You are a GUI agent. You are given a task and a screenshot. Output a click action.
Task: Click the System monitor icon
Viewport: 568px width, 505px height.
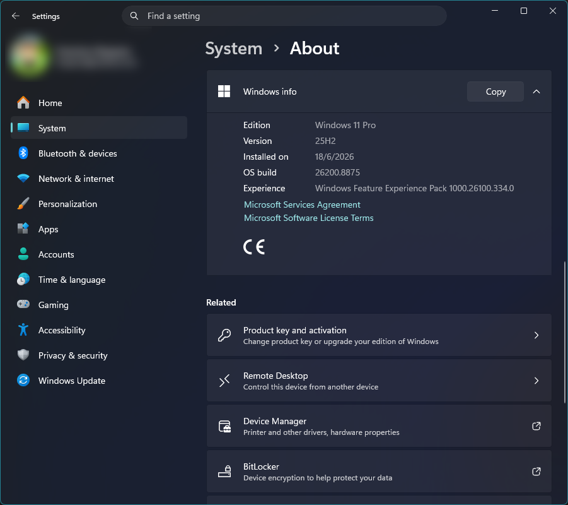23,128
